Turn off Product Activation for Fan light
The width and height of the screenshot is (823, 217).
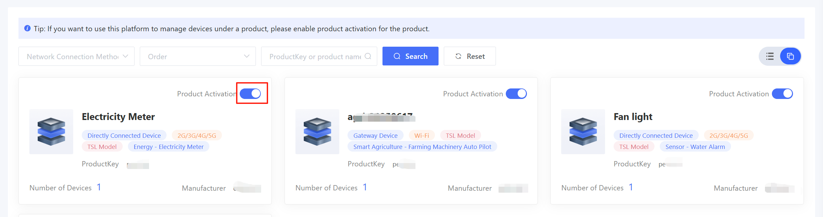point(782,94)
